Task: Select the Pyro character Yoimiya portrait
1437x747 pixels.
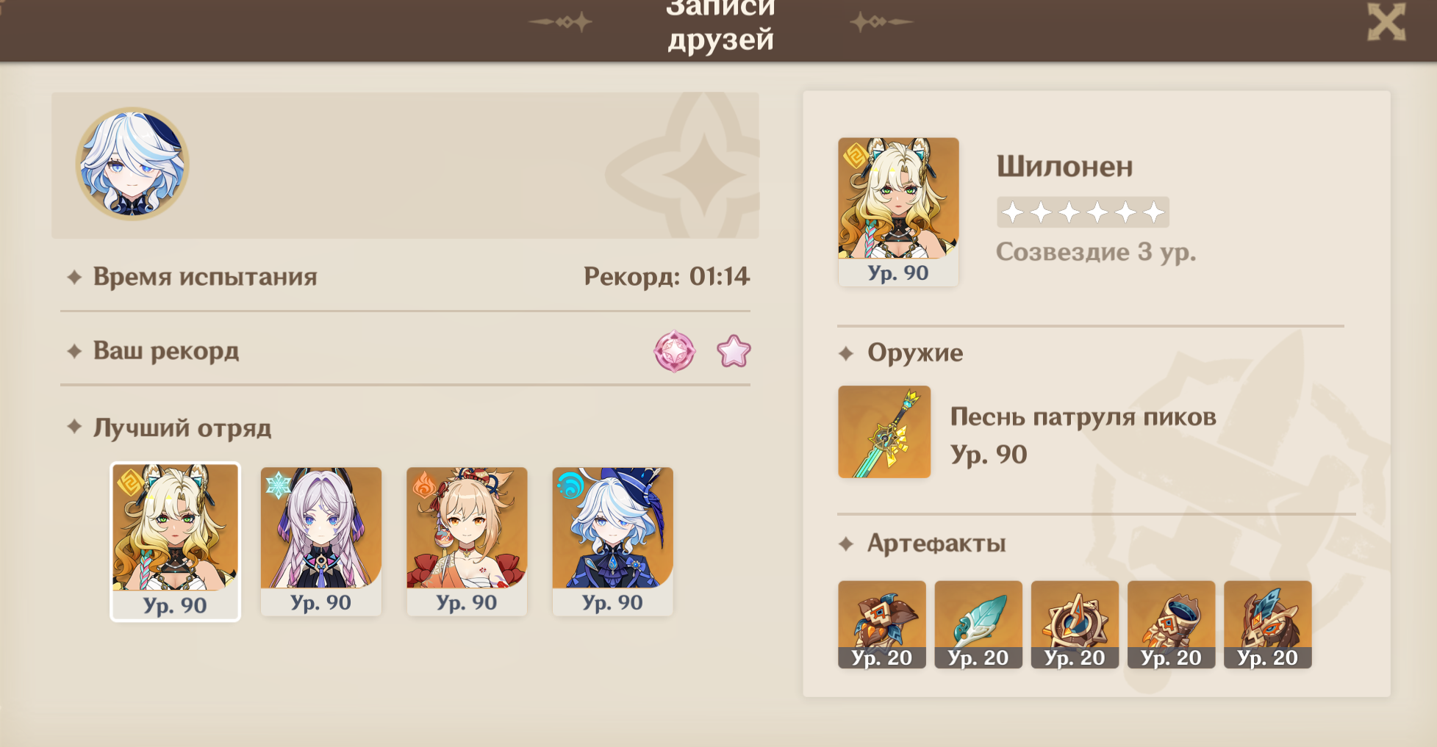Action: (x=467, y=541)
